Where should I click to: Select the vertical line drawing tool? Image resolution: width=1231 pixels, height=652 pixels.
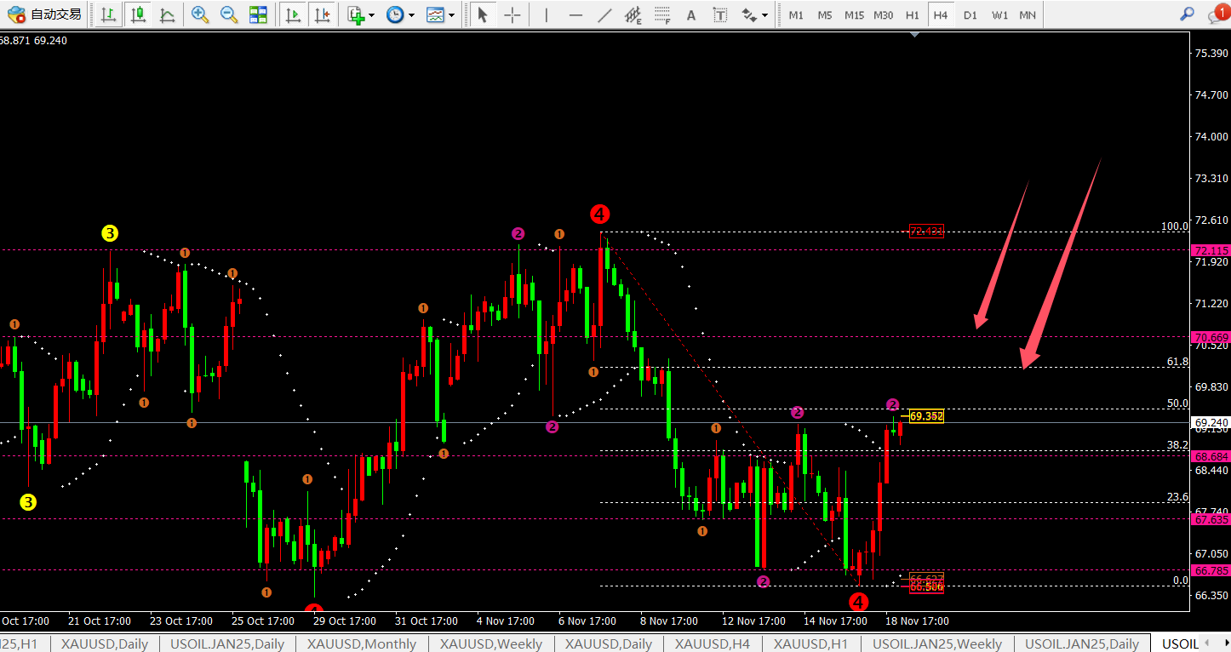click(x=546, y=14)
